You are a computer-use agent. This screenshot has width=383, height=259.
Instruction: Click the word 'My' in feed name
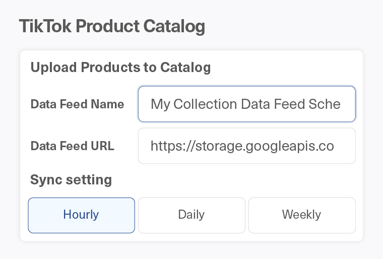(160, 104)
